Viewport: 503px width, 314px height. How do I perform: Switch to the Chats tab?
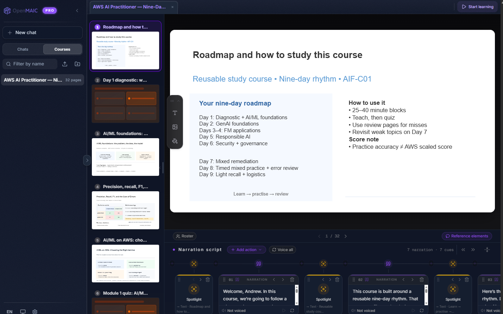click(x=23, y=49)
